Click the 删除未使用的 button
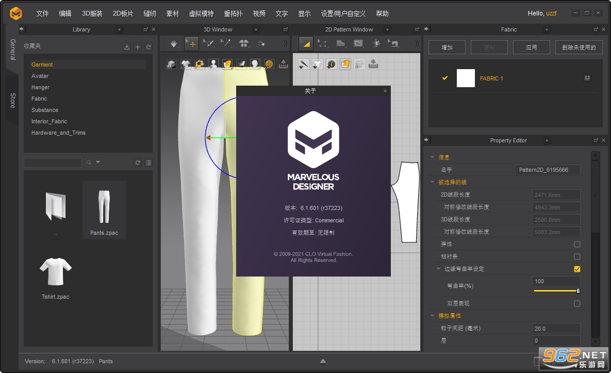611x373 pixels. click(x=579, y=47)
